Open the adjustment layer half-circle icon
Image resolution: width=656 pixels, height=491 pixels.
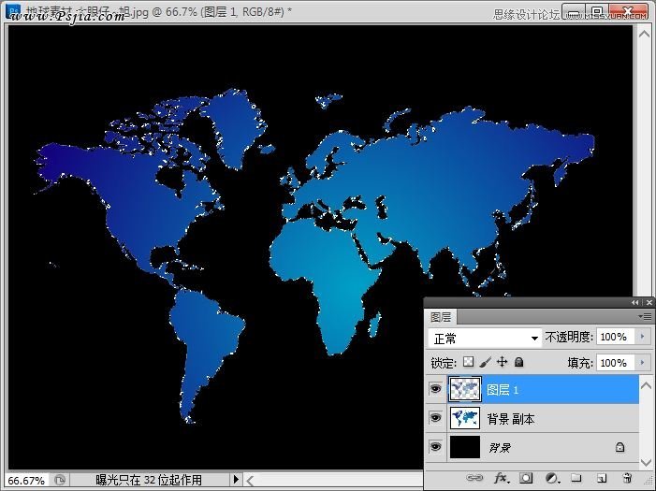(552, 478)
